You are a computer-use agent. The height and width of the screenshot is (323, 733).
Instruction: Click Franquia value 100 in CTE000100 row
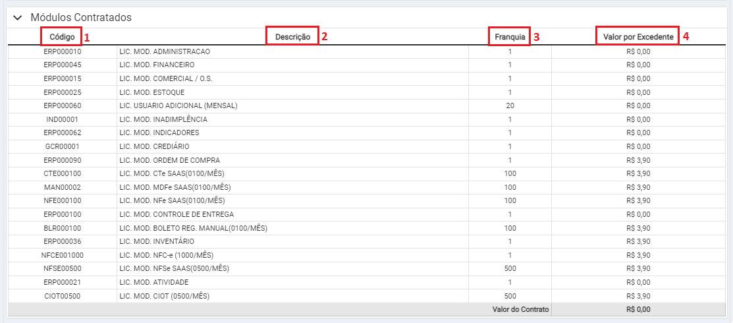[x=510, y=173]
